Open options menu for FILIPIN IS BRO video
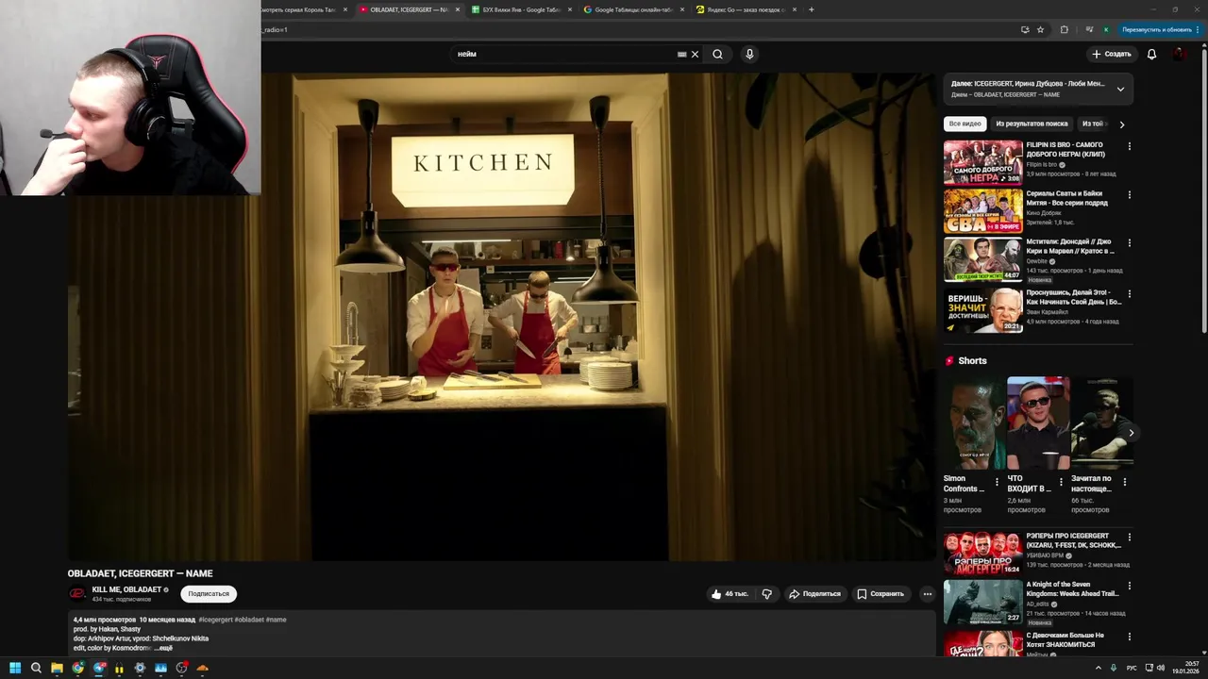1208x679 pixels. [1129, 146]
